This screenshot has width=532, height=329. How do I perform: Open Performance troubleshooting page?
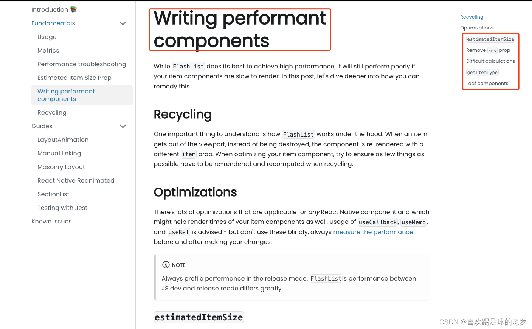[x=82, y=64]
